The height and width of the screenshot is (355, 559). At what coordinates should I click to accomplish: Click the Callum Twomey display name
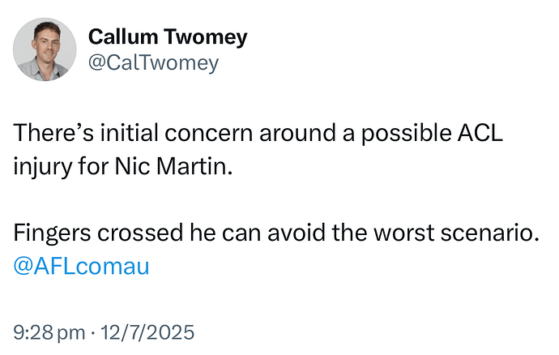click(x=168, y=37)
